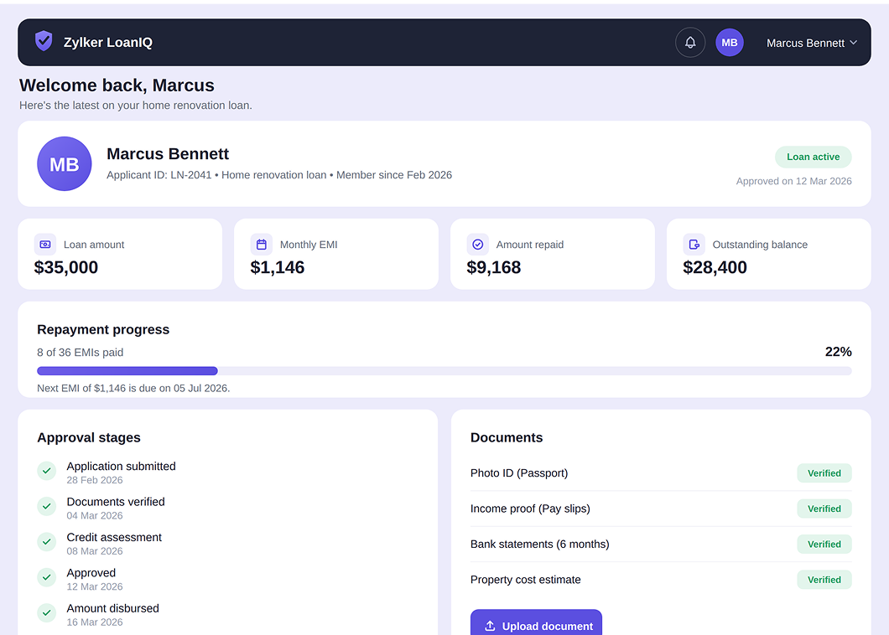The height and width of the screenshot is (635, 889).
Task: Click the Verified badge for Property cost estimate
Action: coord(824,580)
